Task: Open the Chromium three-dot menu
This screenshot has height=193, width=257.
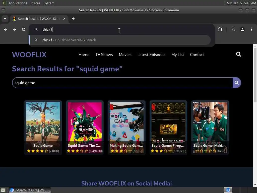Action: pos(251,29)
